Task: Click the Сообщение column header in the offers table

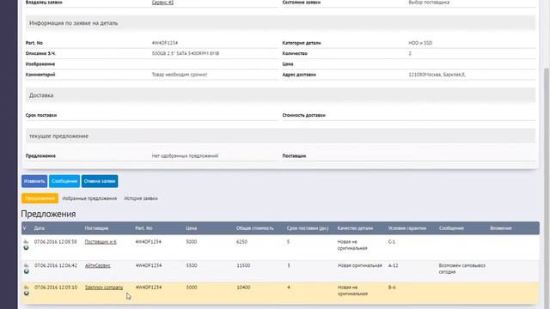Action: 451,228
